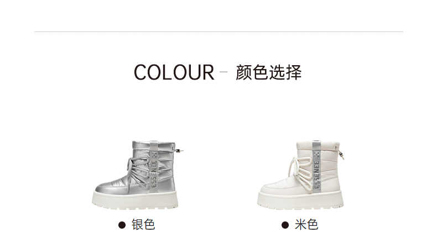
Task: Click the platform sole of the beige boot
Action: point(300,200)
